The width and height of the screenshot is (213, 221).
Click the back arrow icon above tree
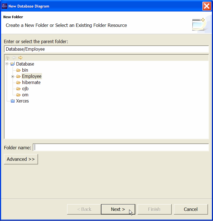(x=14, y=58)
